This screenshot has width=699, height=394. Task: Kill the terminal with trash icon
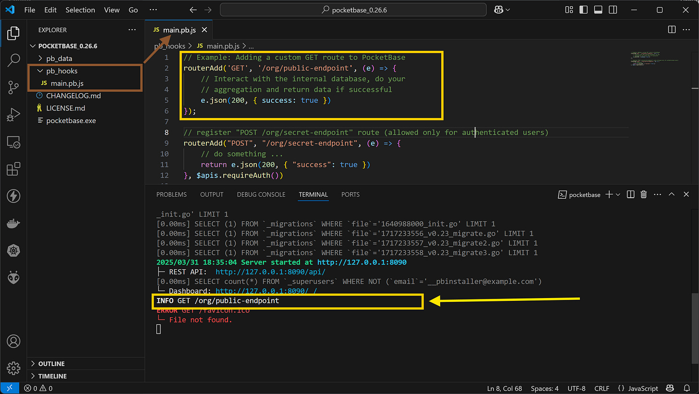(644, 194)
